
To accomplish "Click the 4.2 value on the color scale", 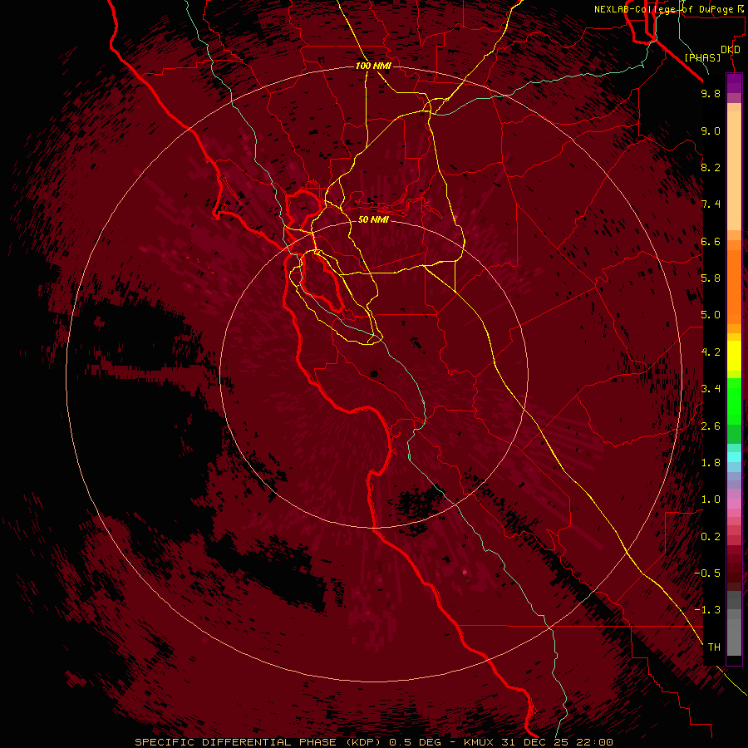I will (711, 352).
